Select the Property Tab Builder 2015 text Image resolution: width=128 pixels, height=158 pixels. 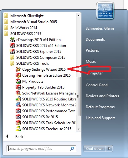coord(43,87)
